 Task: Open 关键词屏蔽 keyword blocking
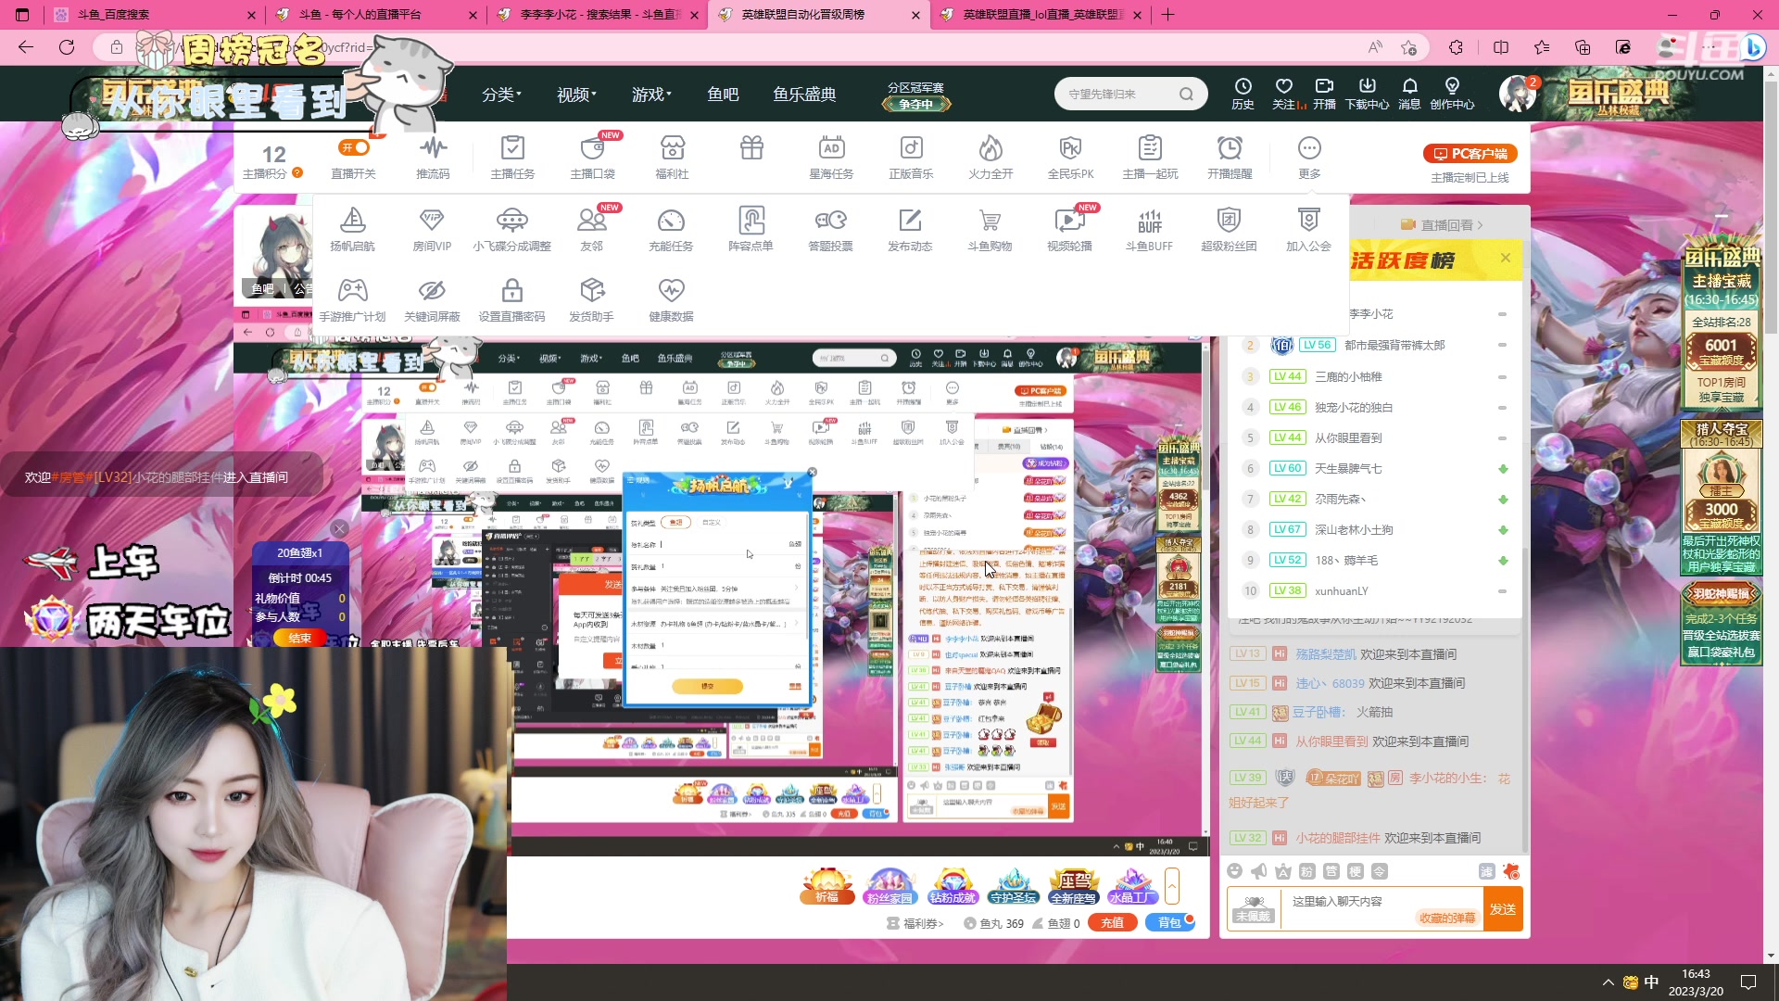tap(432, 300)
